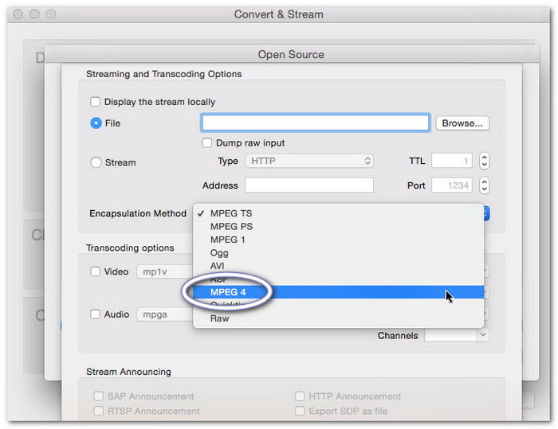Click the file path input field
Image resolution: width=558 pixels, height=429 pixels.
coord(316,123)
